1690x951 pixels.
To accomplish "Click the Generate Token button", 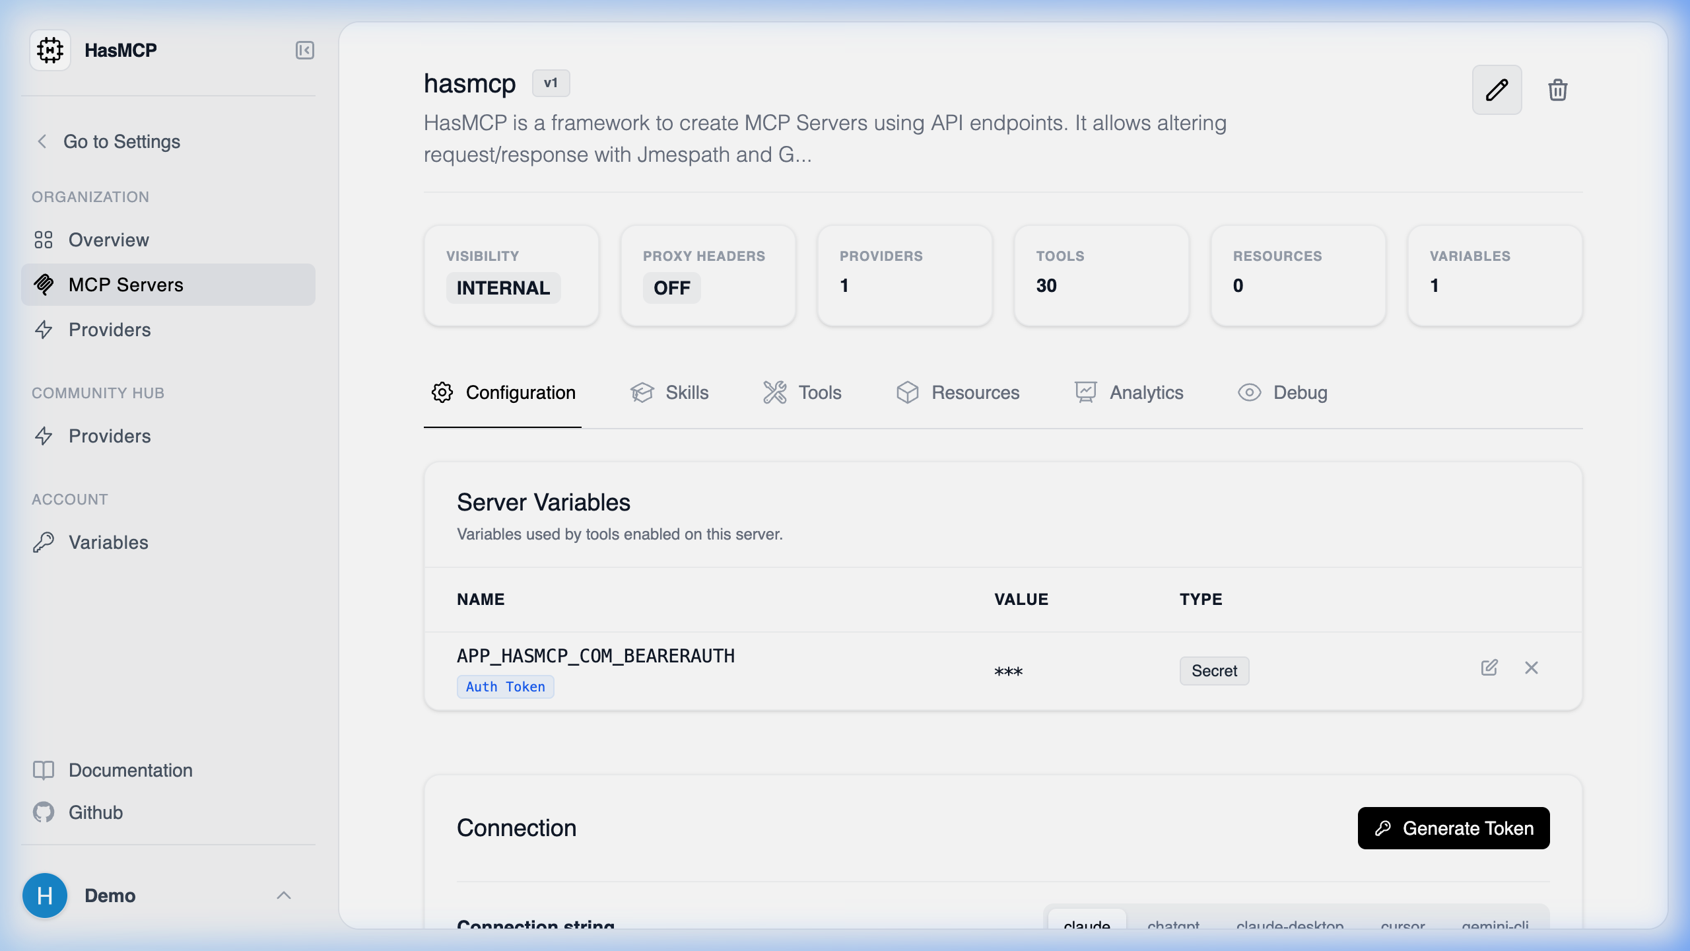I will click(1452, 828).
